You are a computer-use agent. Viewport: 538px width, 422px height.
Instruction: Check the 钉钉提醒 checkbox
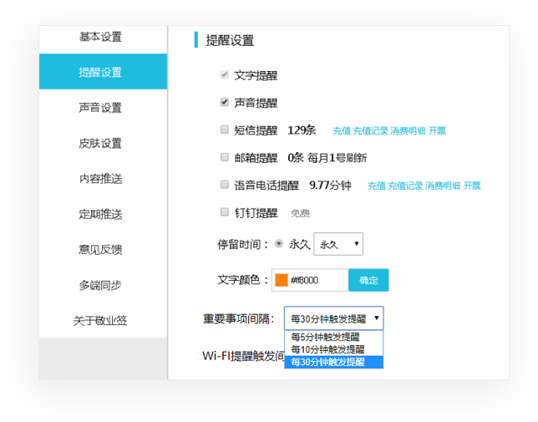tap(225, 212)
